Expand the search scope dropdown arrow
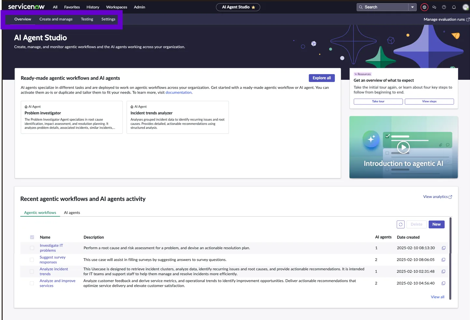Screen dimensions: 470x320 coord(412,7)
